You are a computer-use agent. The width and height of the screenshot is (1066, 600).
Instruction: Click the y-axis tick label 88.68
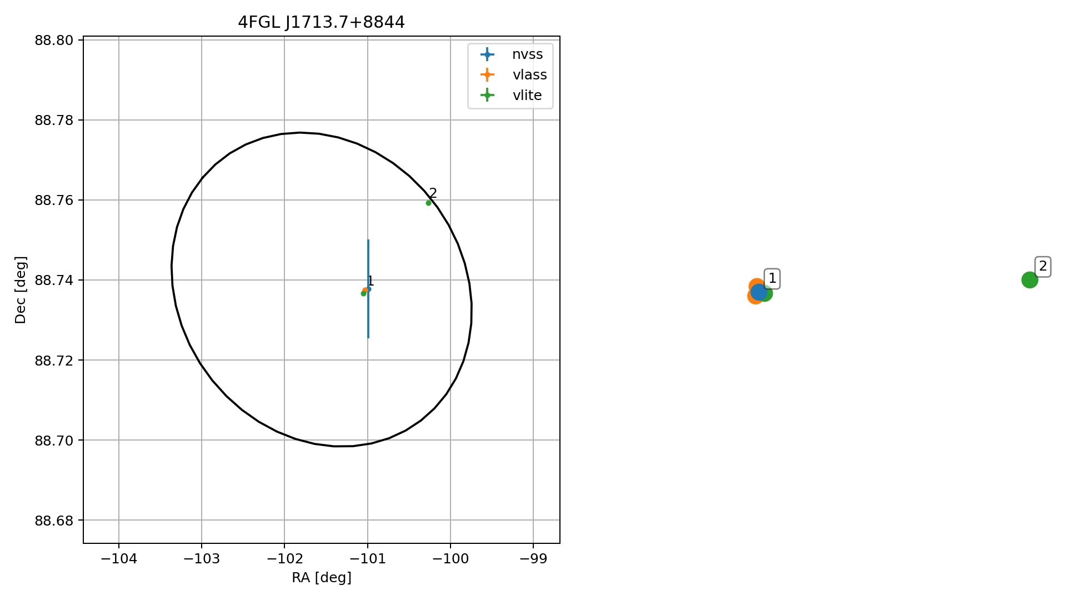pyautogui.click(x=54, y=521)
